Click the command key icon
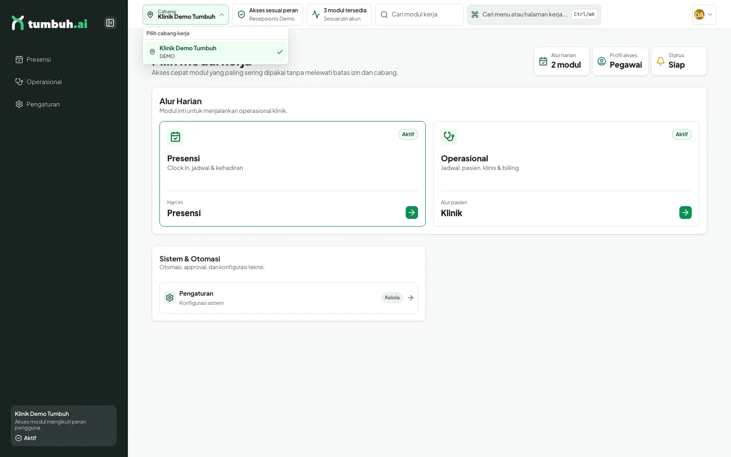 pos(475,15)
